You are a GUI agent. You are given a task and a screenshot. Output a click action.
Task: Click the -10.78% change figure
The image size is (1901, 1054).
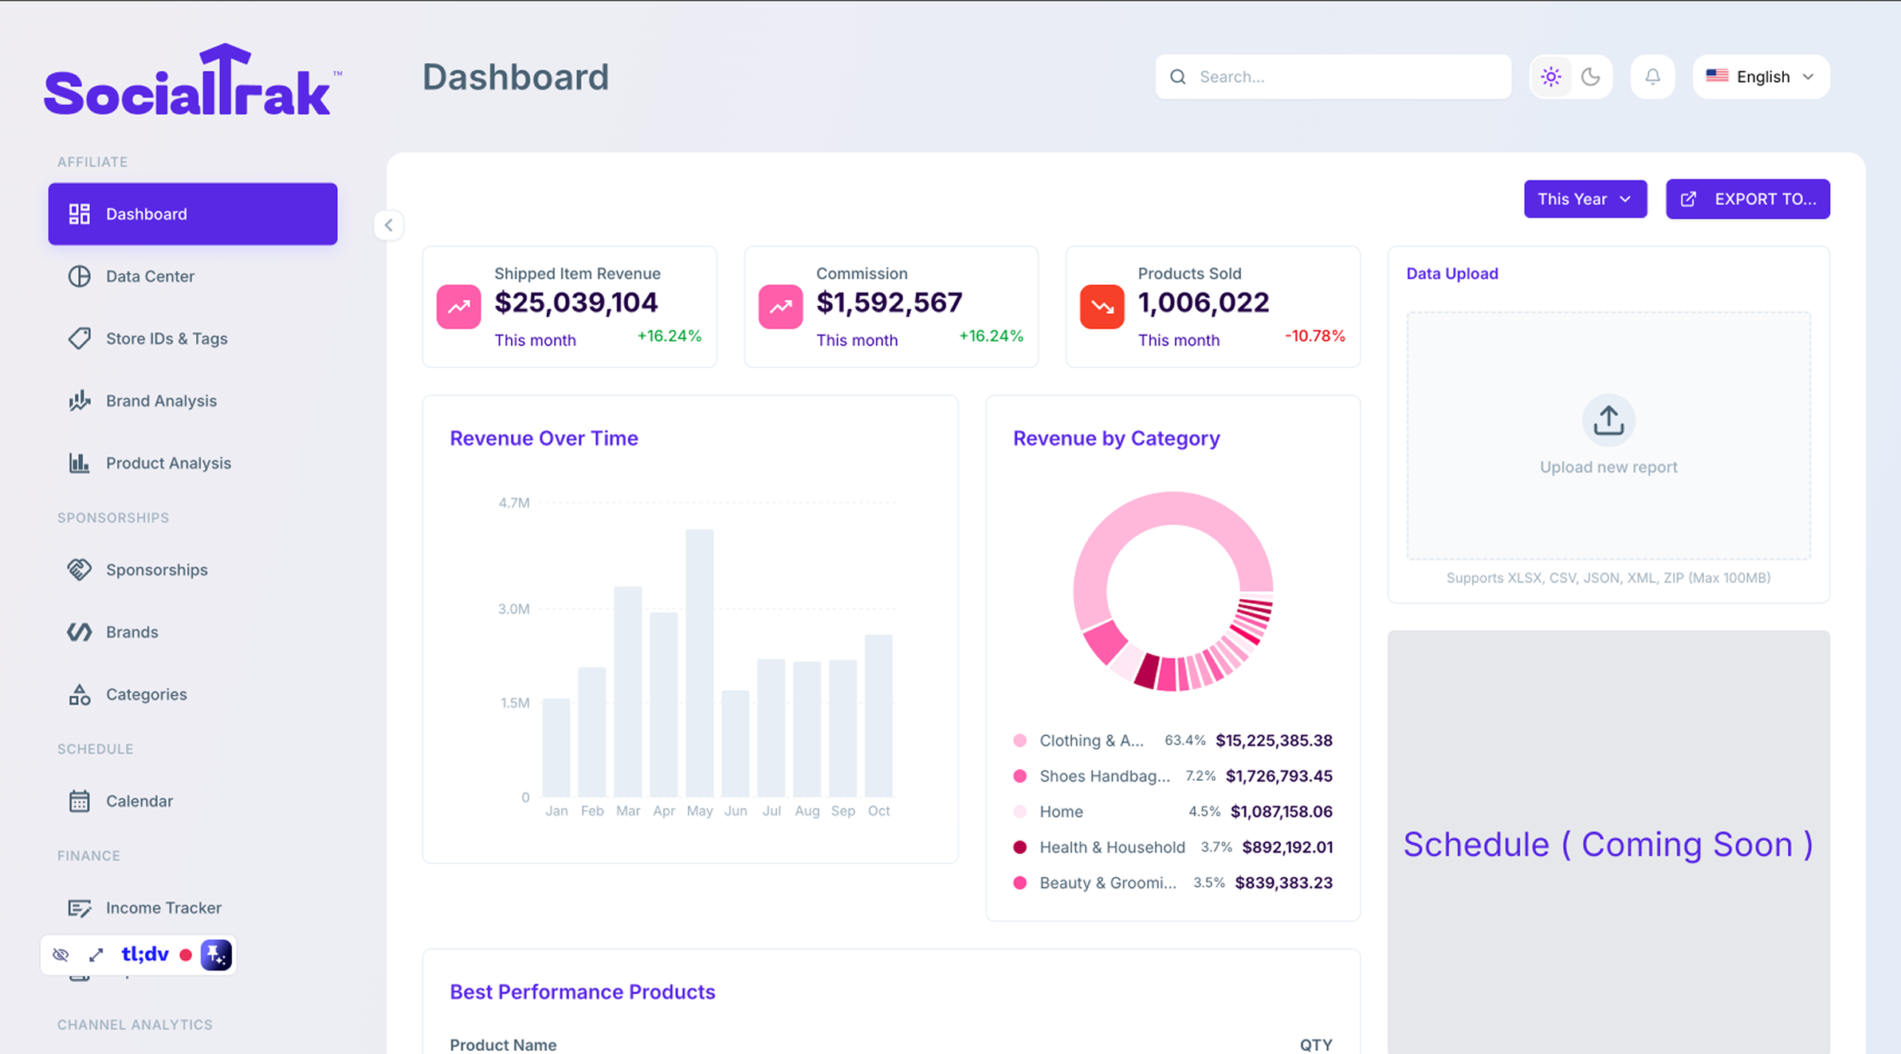pyautogui.click(x=1315, y=336)
